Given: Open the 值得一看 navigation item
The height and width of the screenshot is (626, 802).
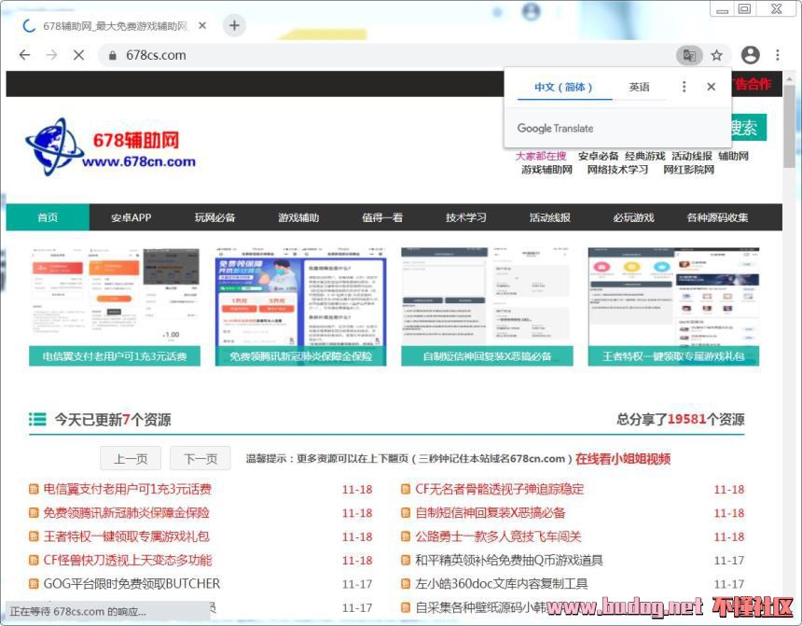Looking at the screenshot, I should pos(382,217).
